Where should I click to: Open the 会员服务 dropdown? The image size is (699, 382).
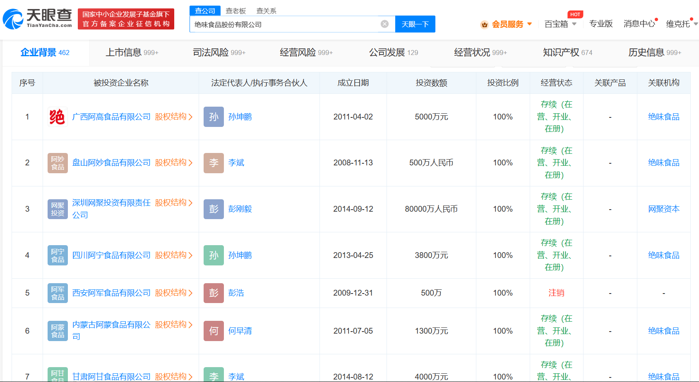(x=508, y=24)
